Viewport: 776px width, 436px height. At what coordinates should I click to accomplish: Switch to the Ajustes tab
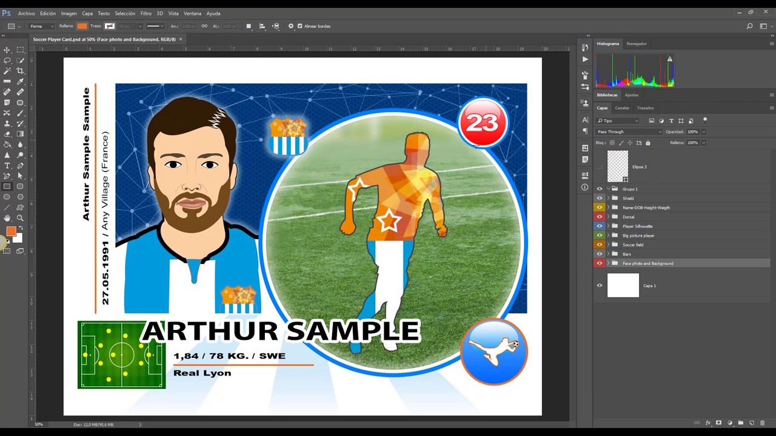coord(632,95)
